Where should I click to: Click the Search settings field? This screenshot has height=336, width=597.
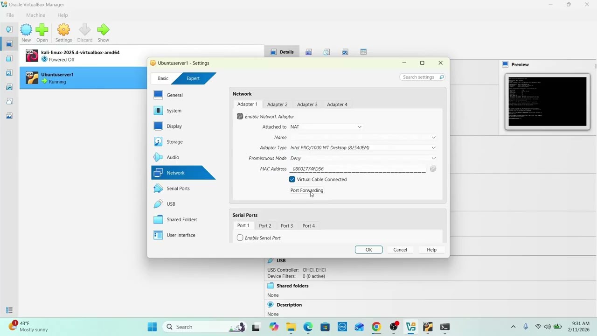pyautogui.click(x=422, y=77)
